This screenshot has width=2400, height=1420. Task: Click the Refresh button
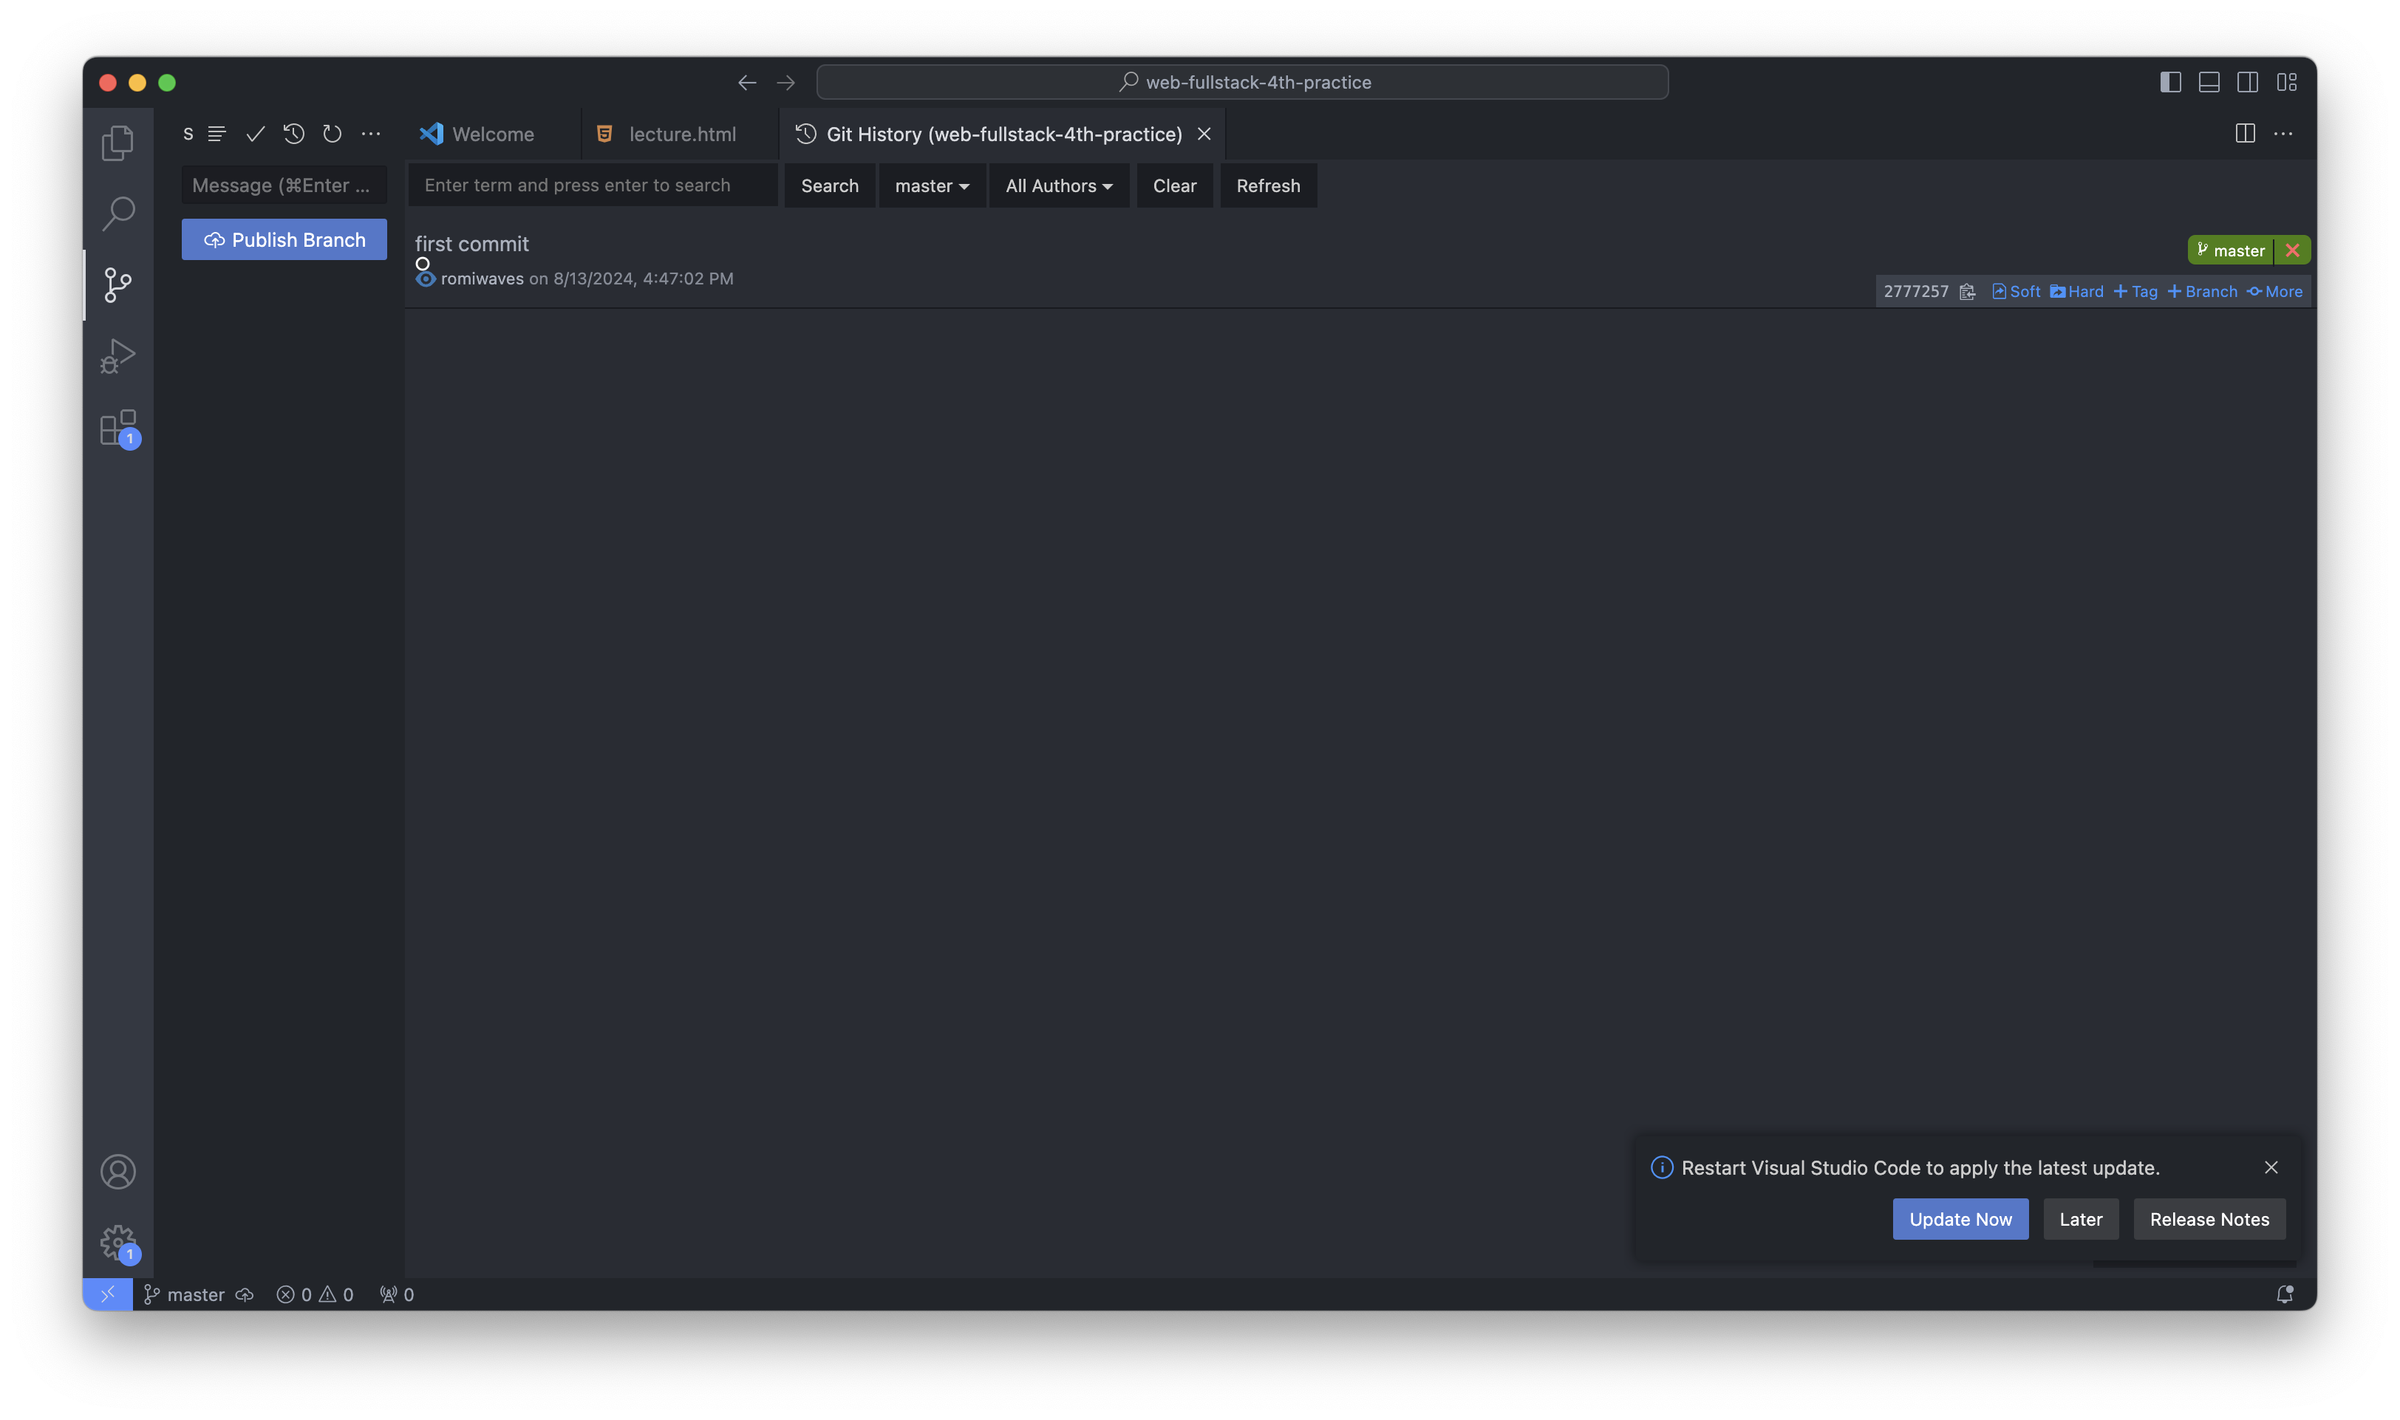(1268, 185)
